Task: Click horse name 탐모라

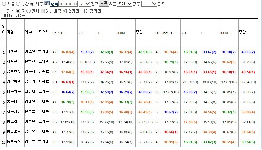Action: coord(12,121)
